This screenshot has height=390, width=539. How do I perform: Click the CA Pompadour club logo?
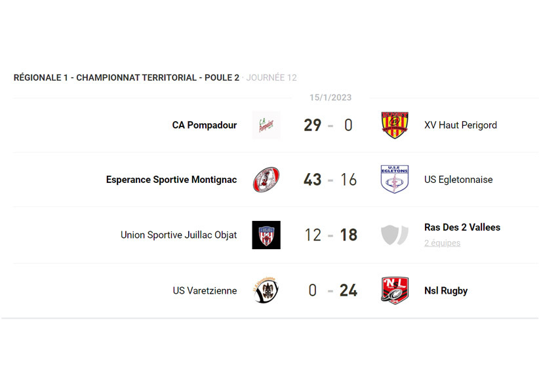pyautogui.click(x=266, y=125)
